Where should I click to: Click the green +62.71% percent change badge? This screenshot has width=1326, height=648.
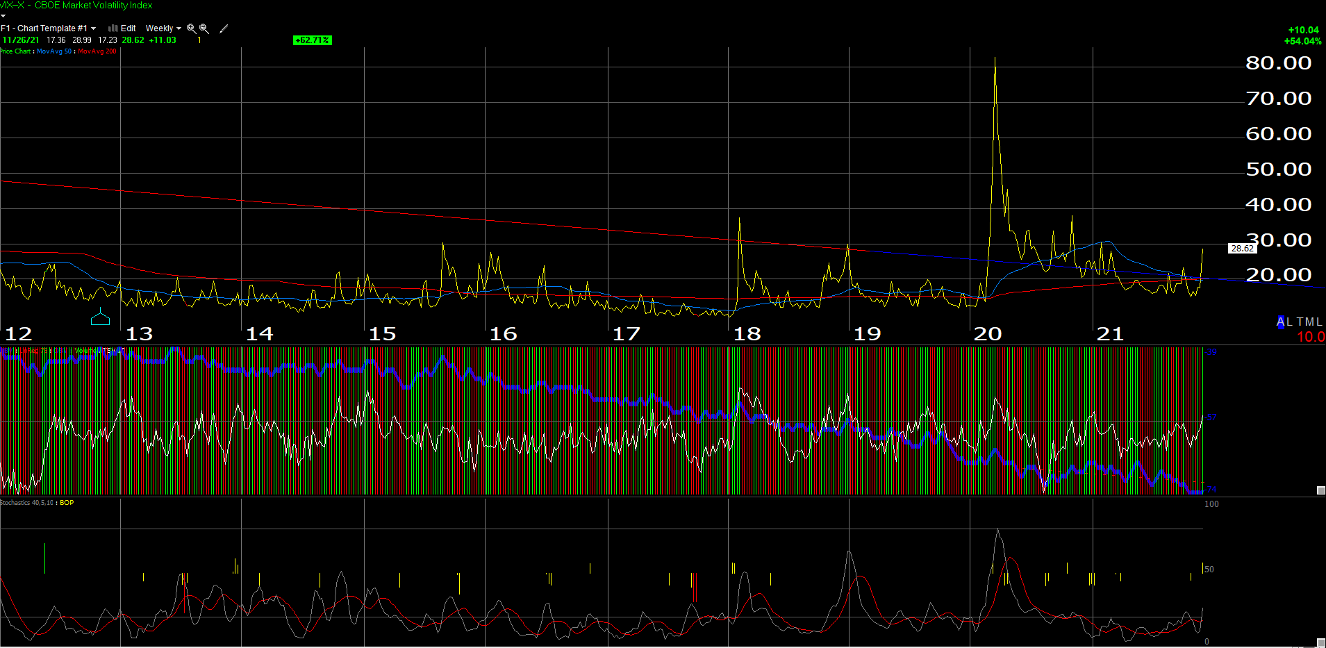coord(313,40)
